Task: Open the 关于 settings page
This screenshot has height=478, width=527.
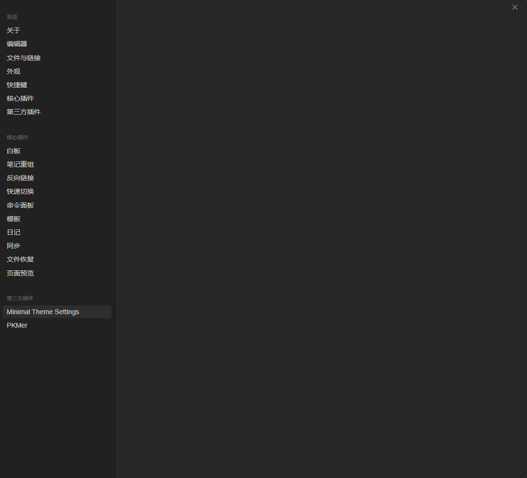Action: coord(14,30)
